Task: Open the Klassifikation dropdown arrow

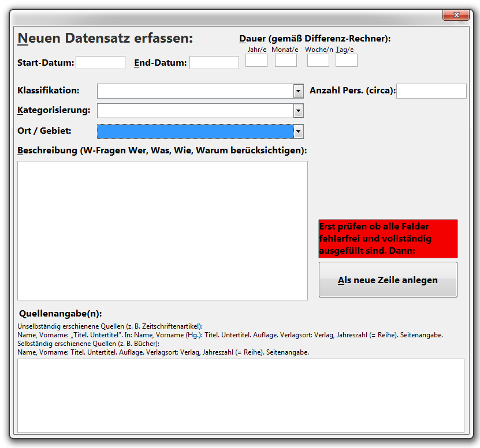Action: (298, 91)
